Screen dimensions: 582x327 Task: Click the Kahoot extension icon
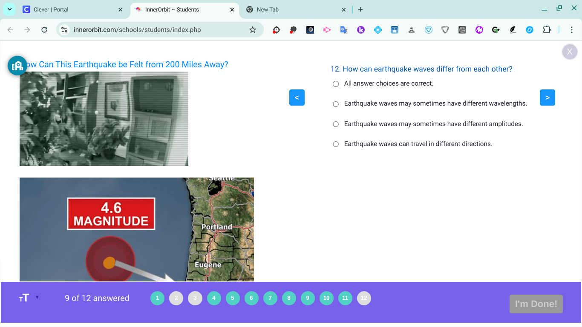361,30
